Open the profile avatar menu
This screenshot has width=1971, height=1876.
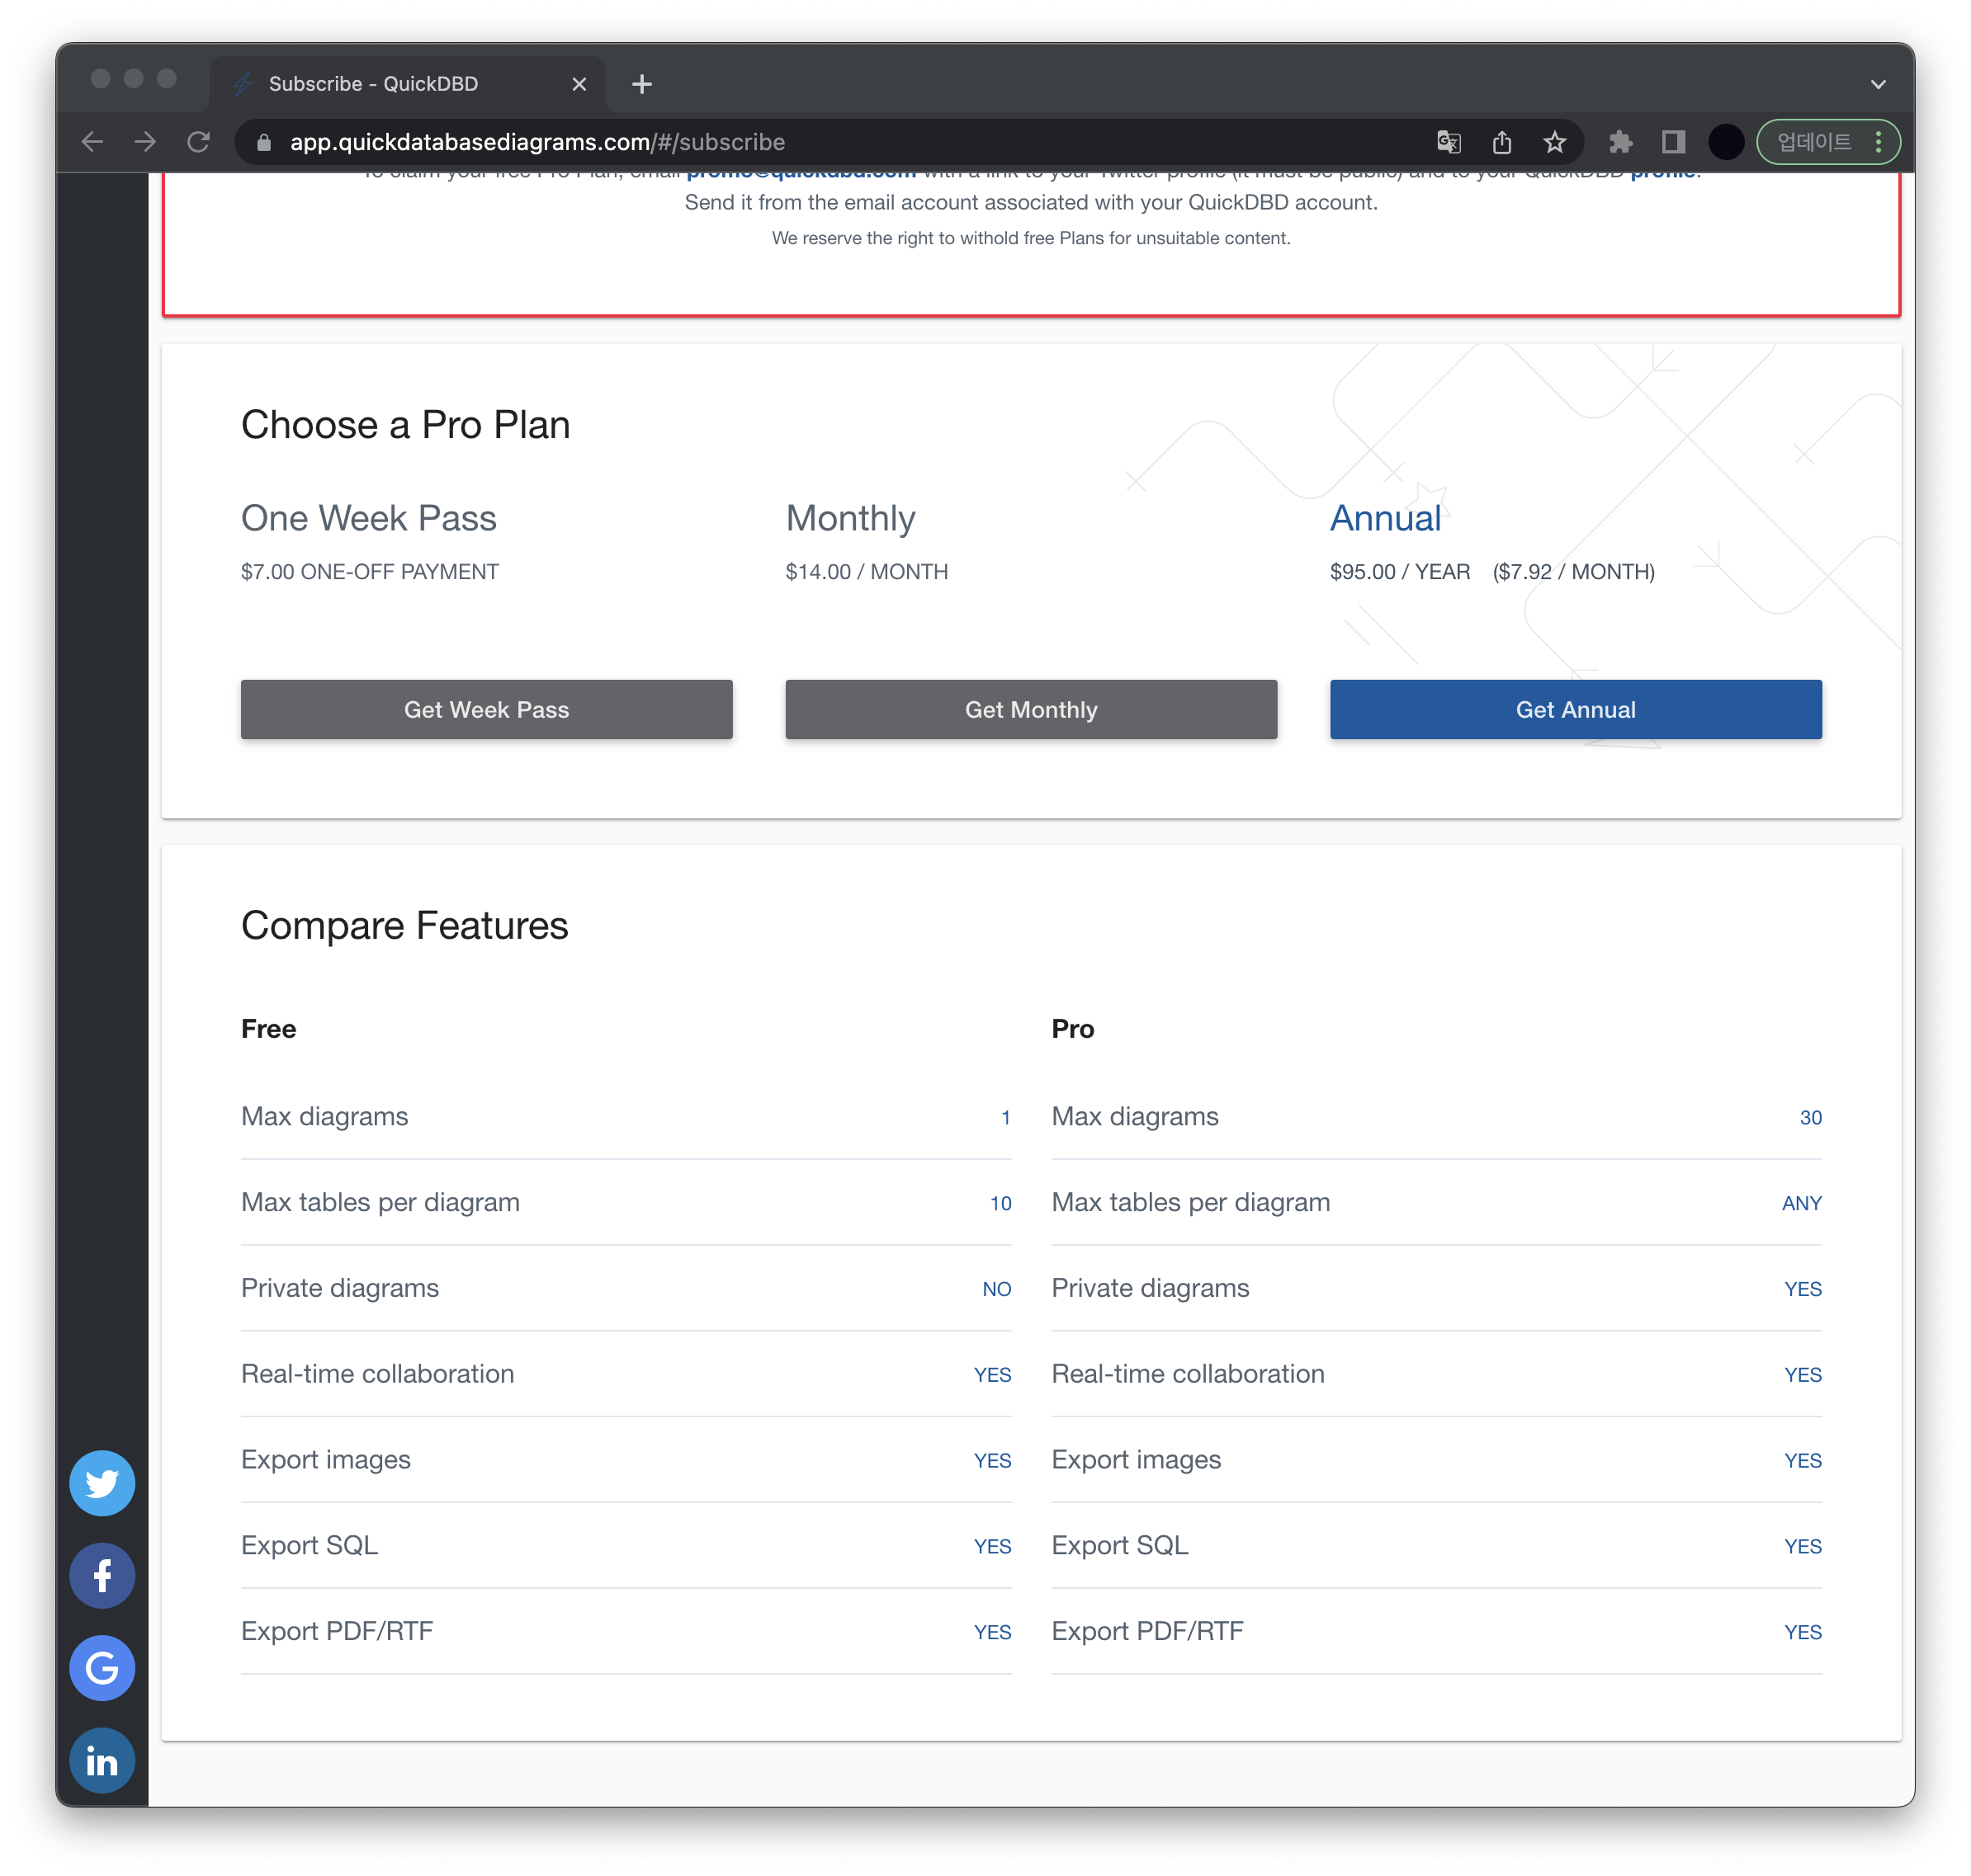1725,142
